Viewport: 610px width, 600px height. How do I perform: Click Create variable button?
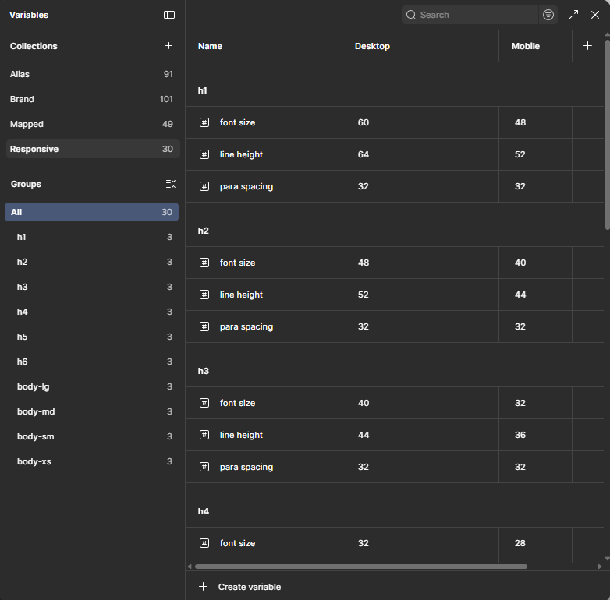pos(239,587)
